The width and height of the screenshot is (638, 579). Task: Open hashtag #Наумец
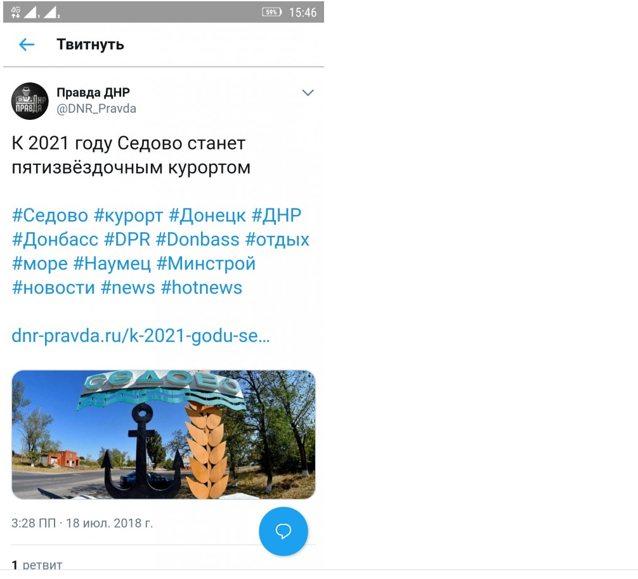click(112, 264)
